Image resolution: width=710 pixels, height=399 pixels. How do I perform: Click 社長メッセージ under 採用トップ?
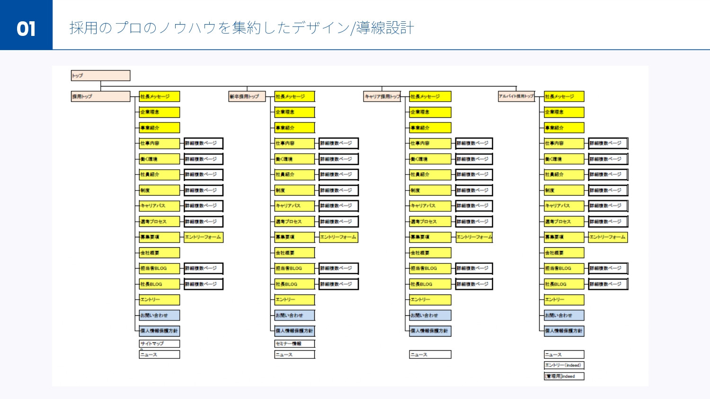coord(159,96)
